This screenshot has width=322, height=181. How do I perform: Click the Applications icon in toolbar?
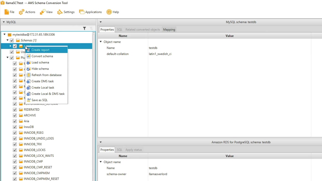pyautogui.click(x=82, y=12)
